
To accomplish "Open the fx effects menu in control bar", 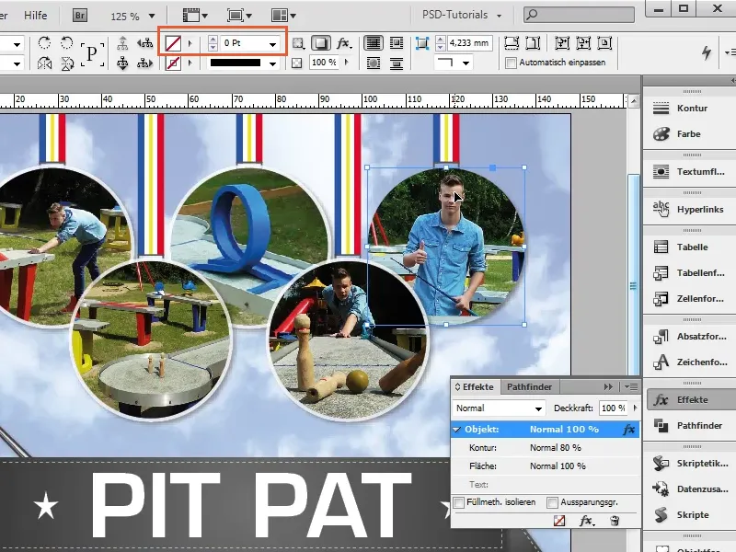I will click(x=343, y=43).
